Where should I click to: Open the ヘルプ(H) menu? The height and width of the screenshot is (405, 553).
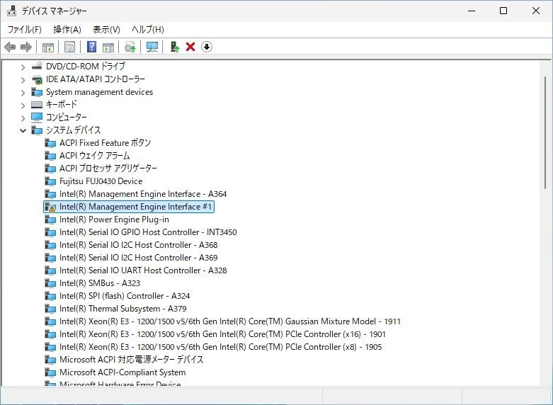click(x=148, y=29)
